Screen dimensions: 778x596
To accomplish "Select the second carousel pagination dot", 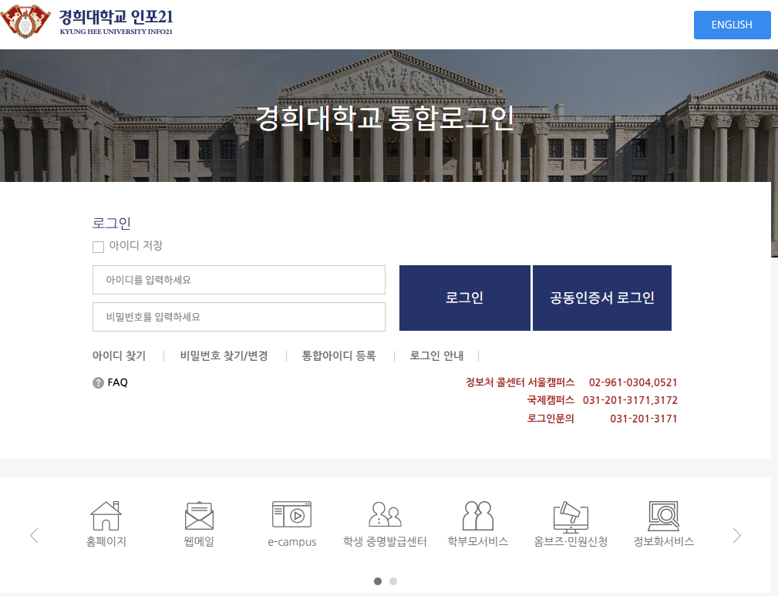I will click(393, 582).
